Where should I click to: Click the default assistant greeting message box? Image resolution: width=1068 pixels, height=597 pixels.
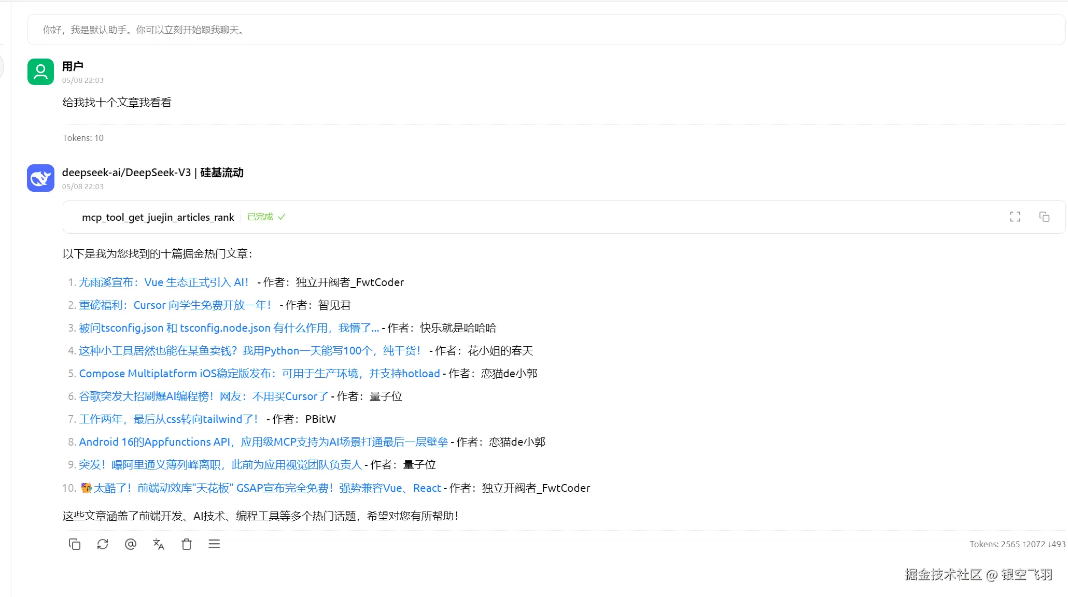tap(546, 30)
